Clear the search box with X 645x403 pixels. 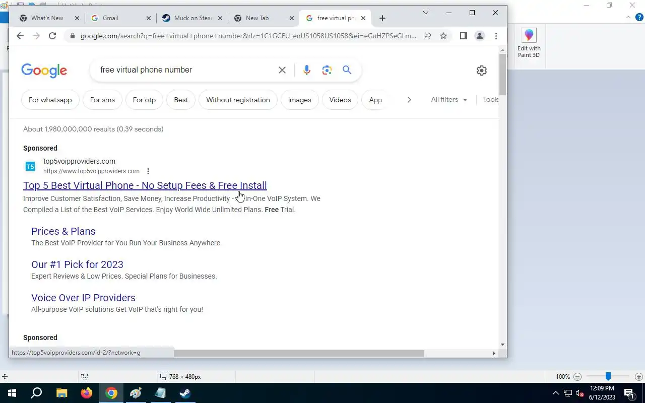(x=282, y=70)
